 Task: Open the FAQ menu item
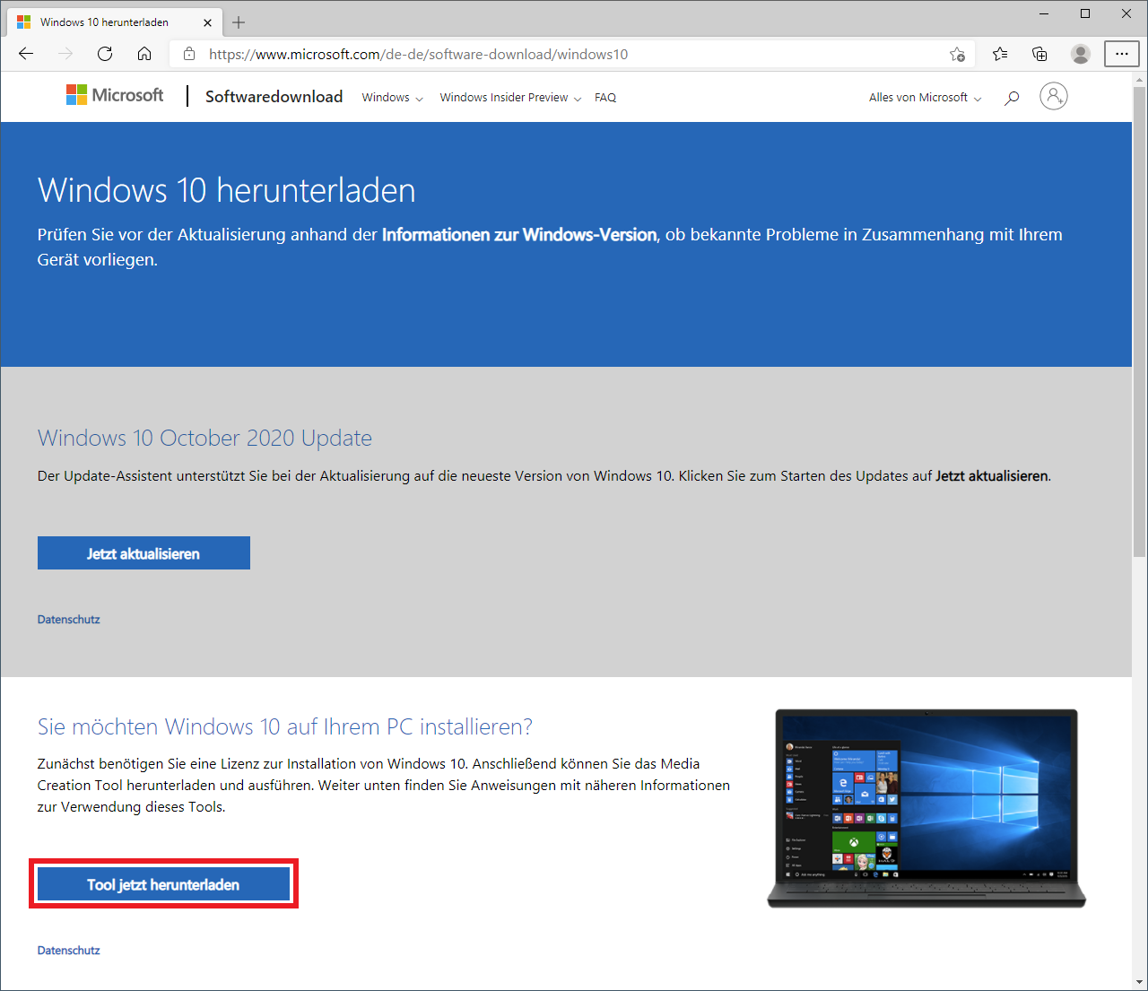point(605,98)
